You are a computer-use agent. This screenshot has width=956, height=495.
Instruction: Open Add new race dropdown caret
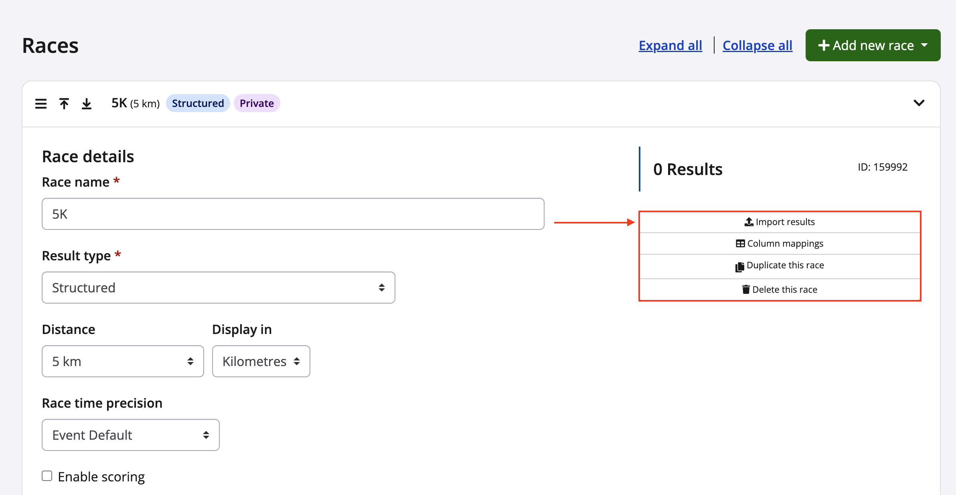[924, 45]
